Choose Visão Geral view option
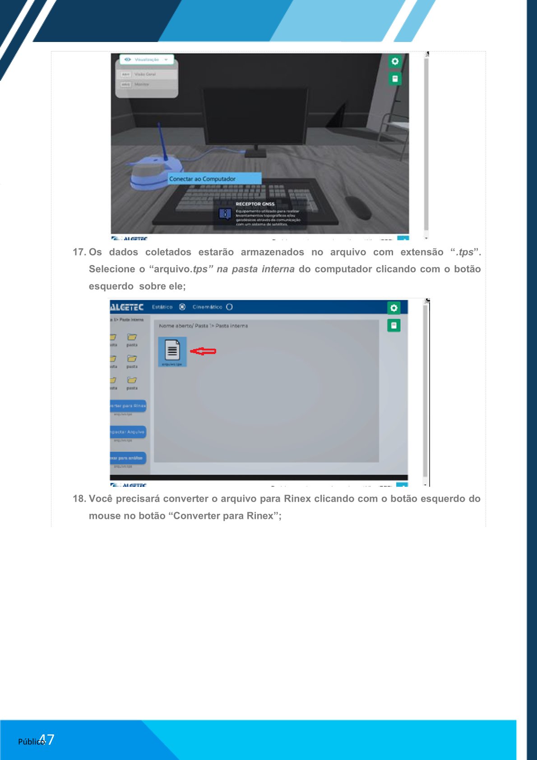 click(144, 74)
